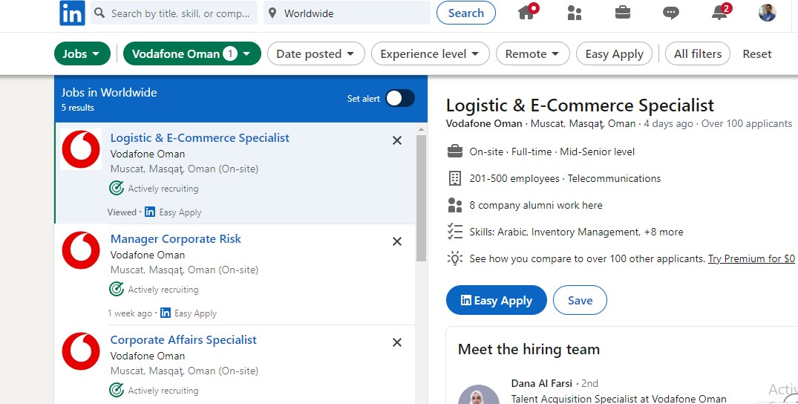
Task: Open All filters panel
Action: 697,53
